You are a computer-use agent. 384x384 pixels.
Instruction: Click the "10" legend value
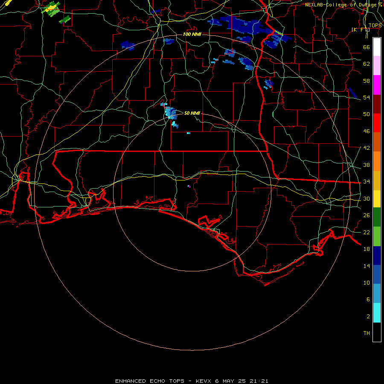pos(367,283)
